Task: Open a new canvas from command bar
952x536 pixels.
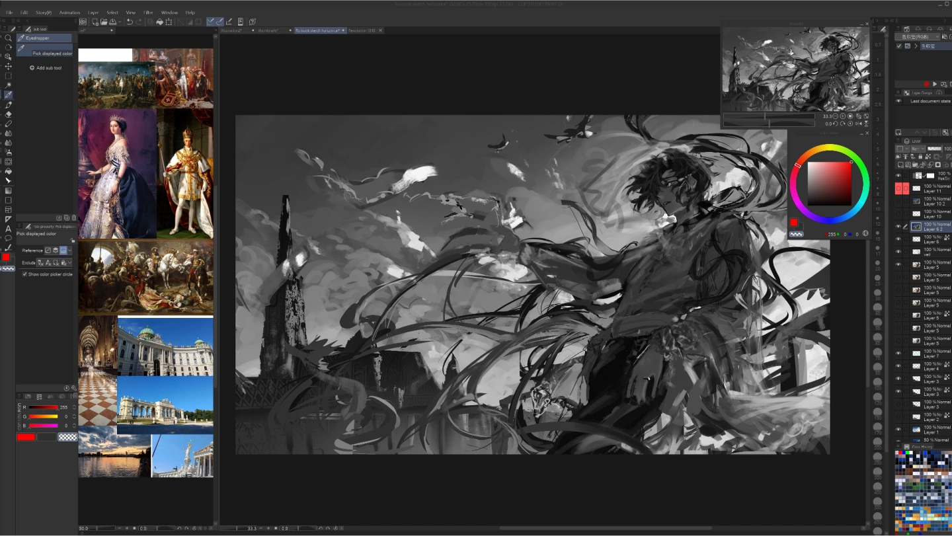Action: pos(96,22)
